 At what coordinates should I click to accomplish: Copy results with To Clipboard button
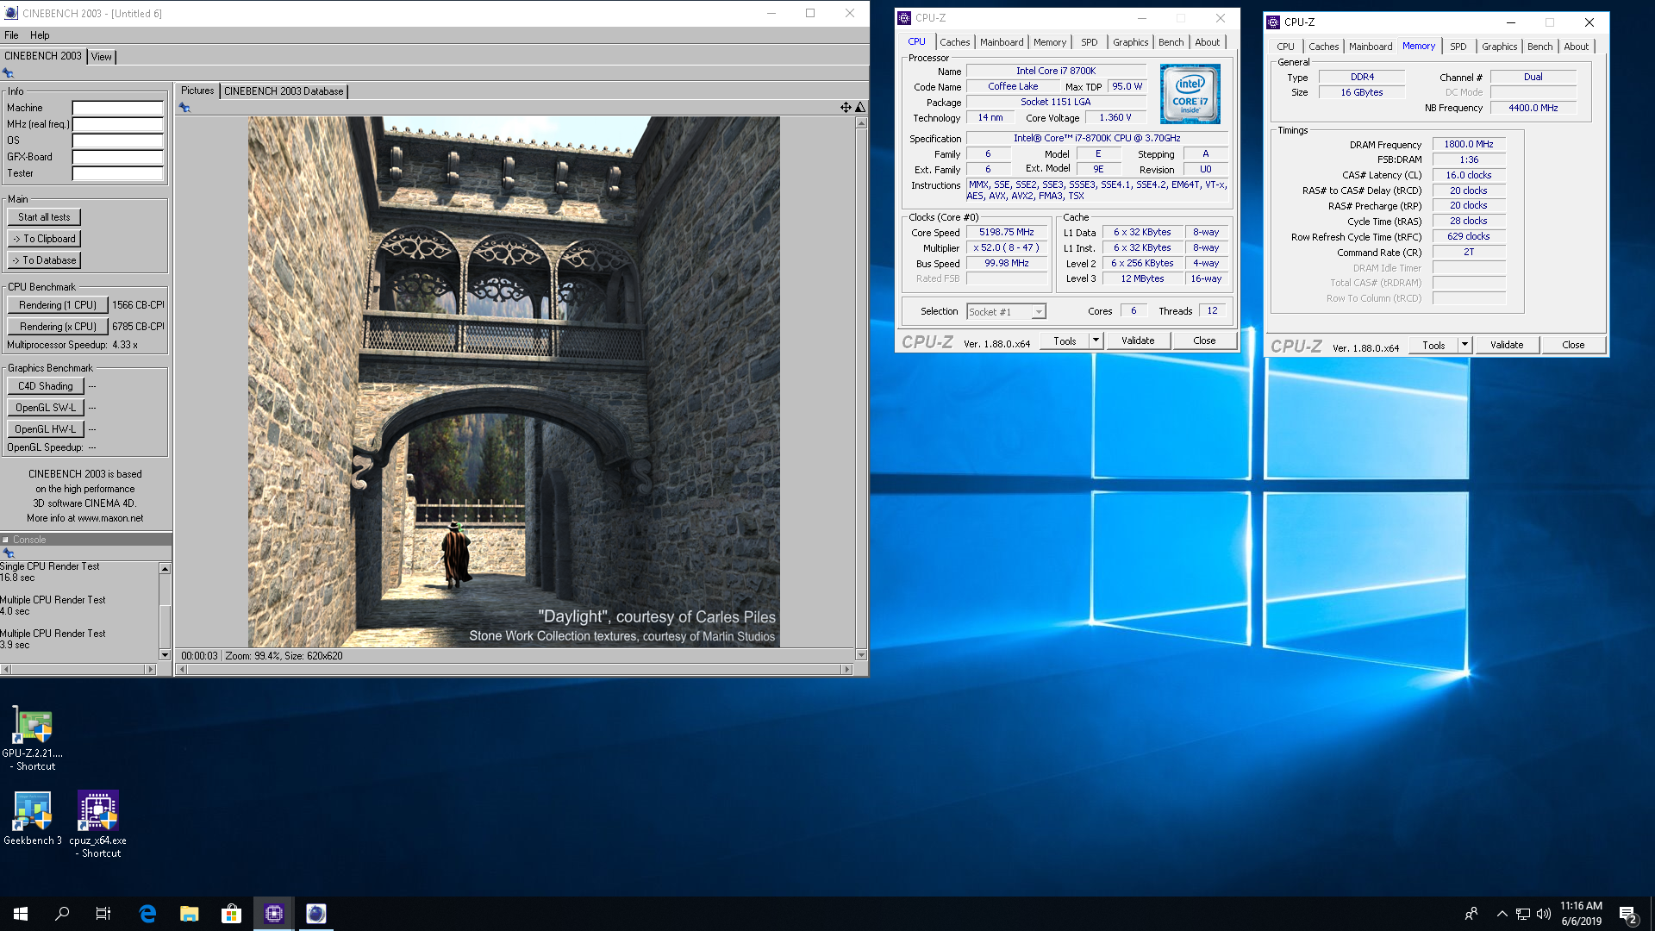pyautogui.click(x=44, y=239)
